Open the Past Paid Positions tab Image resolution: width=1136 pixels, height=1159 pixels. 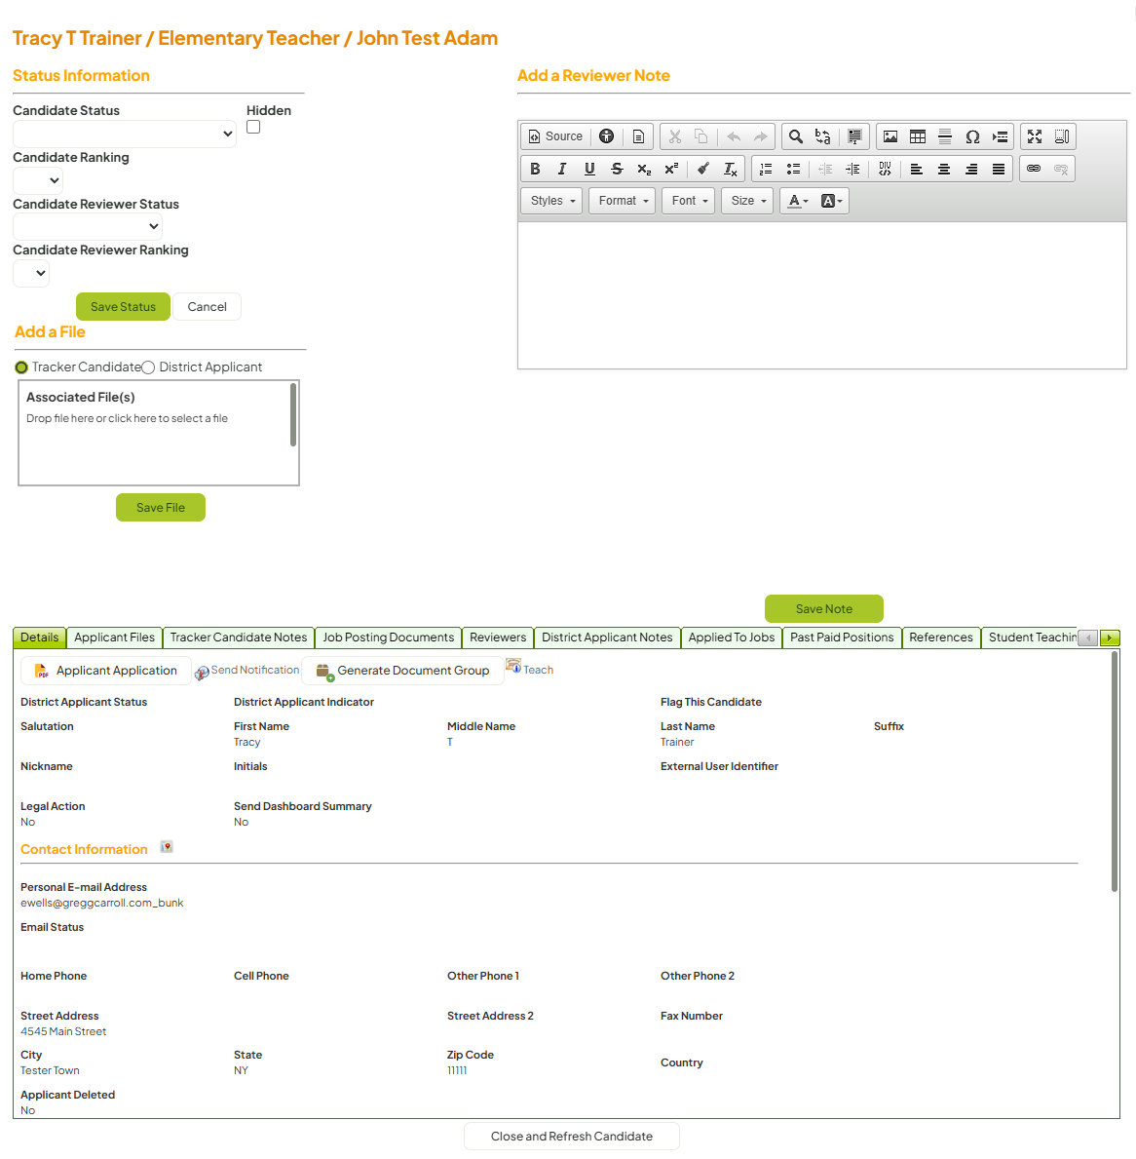click(x=842, y=637)
